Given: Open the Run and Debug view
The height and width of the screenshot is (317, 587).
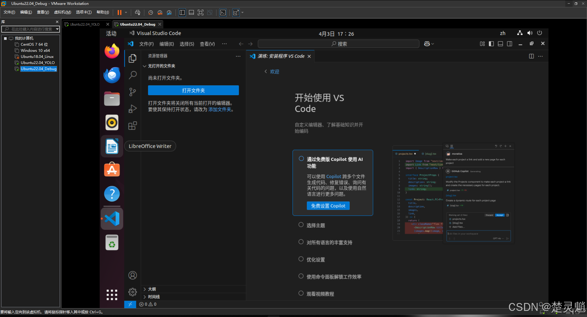Looking at the screenshot, I should (132, 109).
